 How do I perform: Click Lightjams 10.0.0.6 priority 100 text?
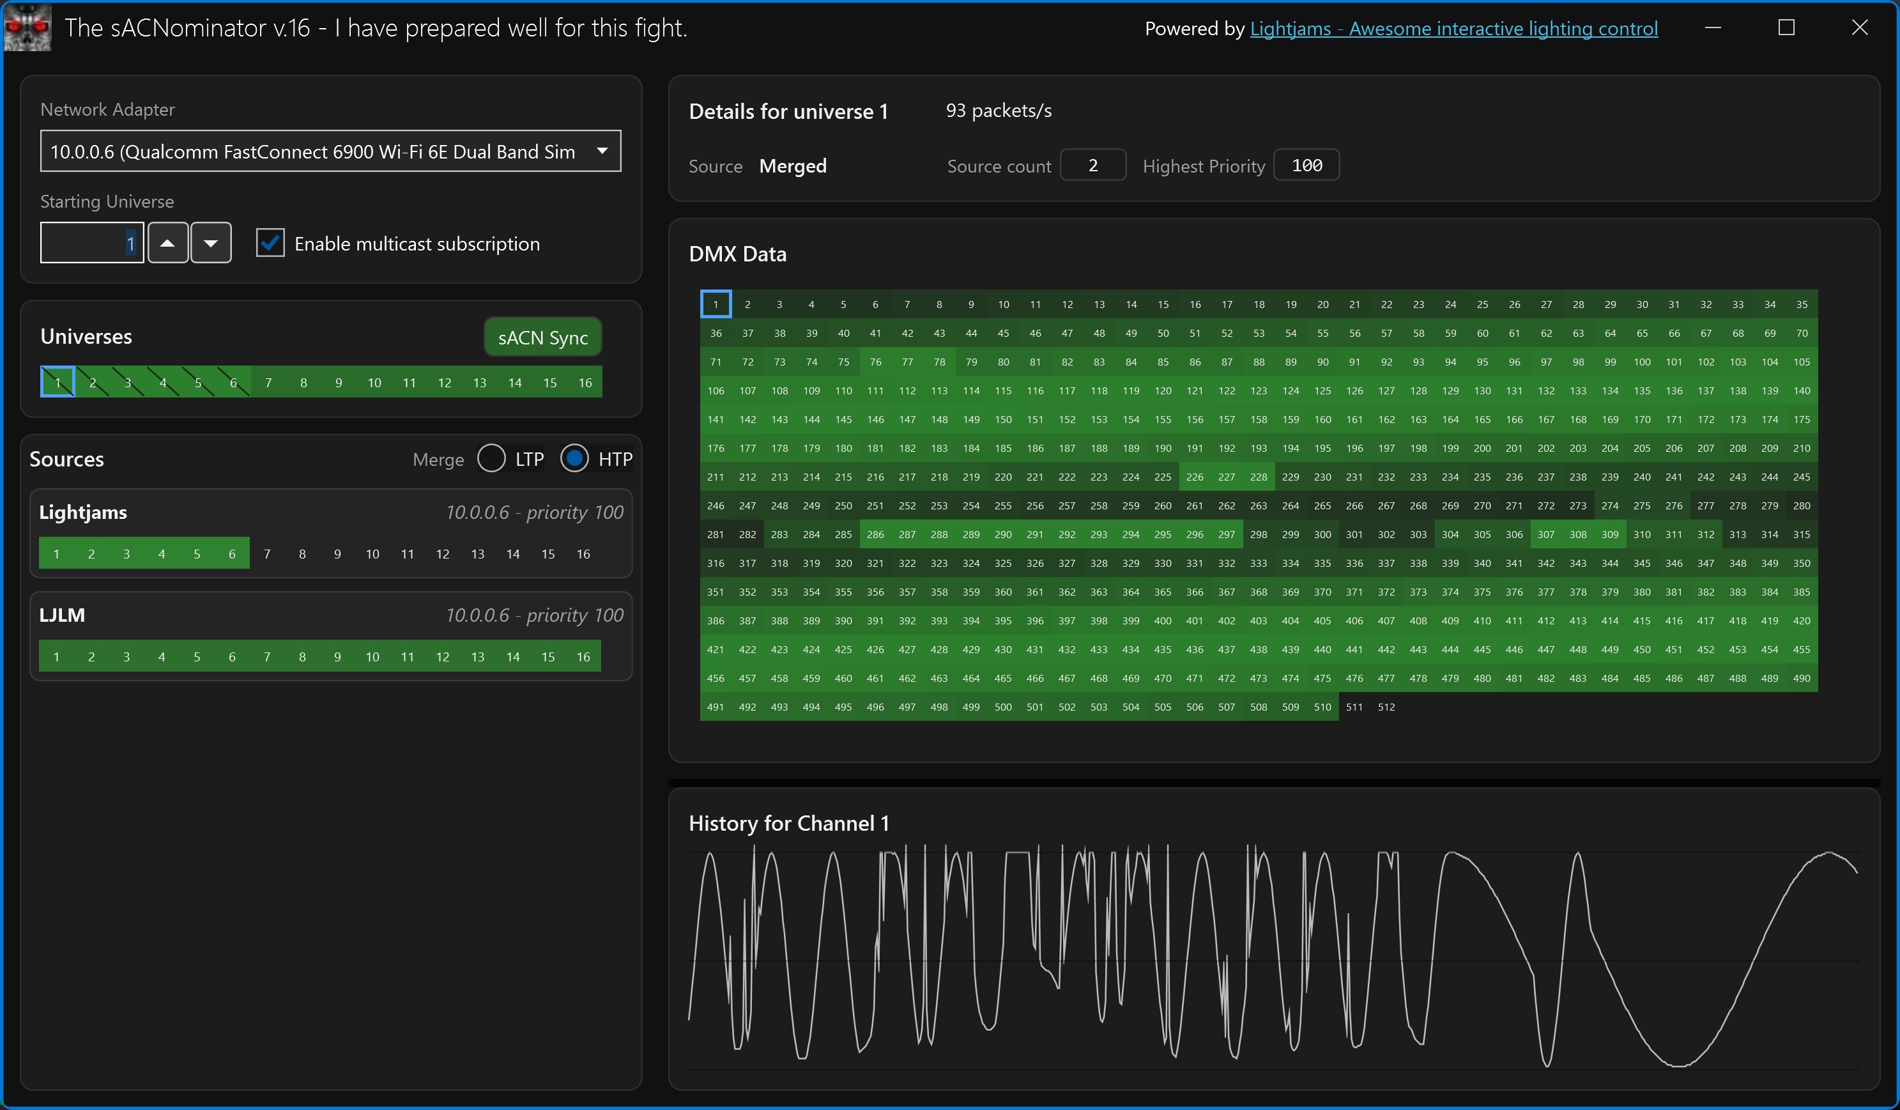coord(535,512)
